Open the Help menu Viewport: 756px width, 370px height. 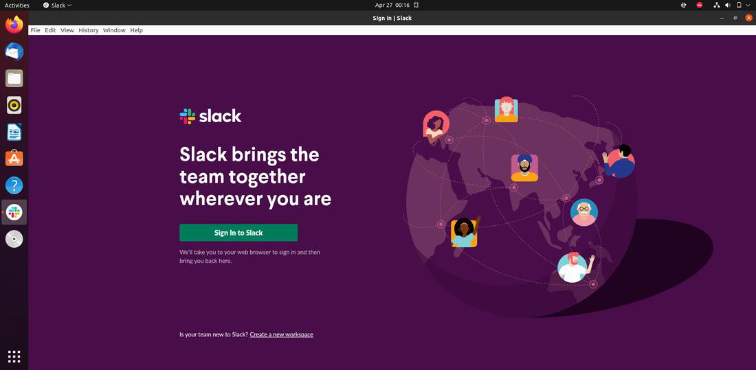tap(137, 30)
